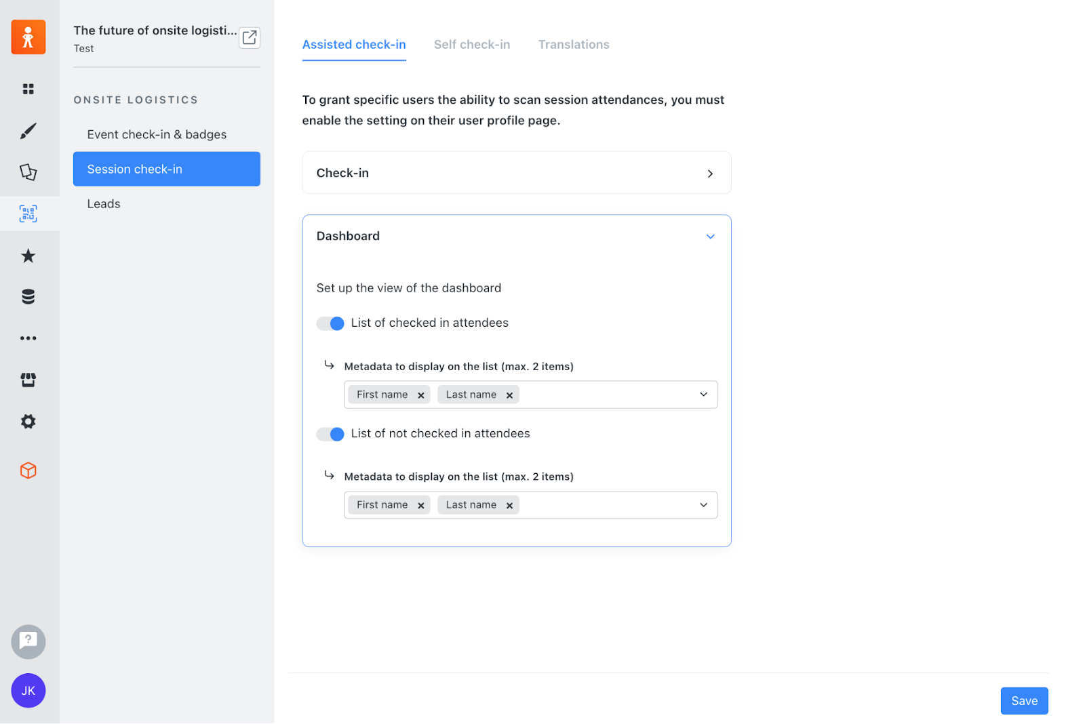
Task: Open the badges pages icon in sidebar
Action: coord(28,173)
